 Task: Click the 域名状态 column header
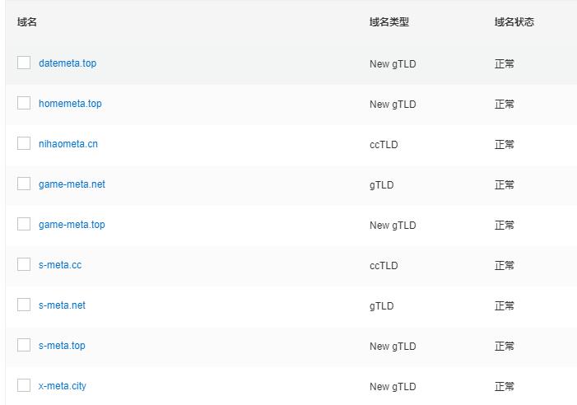click(x=514, y=22)
